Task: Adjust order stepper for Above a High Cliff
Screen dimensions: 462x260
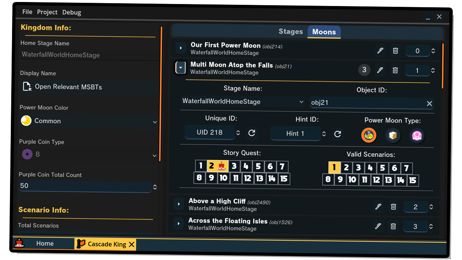Action: (x=431, y=207)
